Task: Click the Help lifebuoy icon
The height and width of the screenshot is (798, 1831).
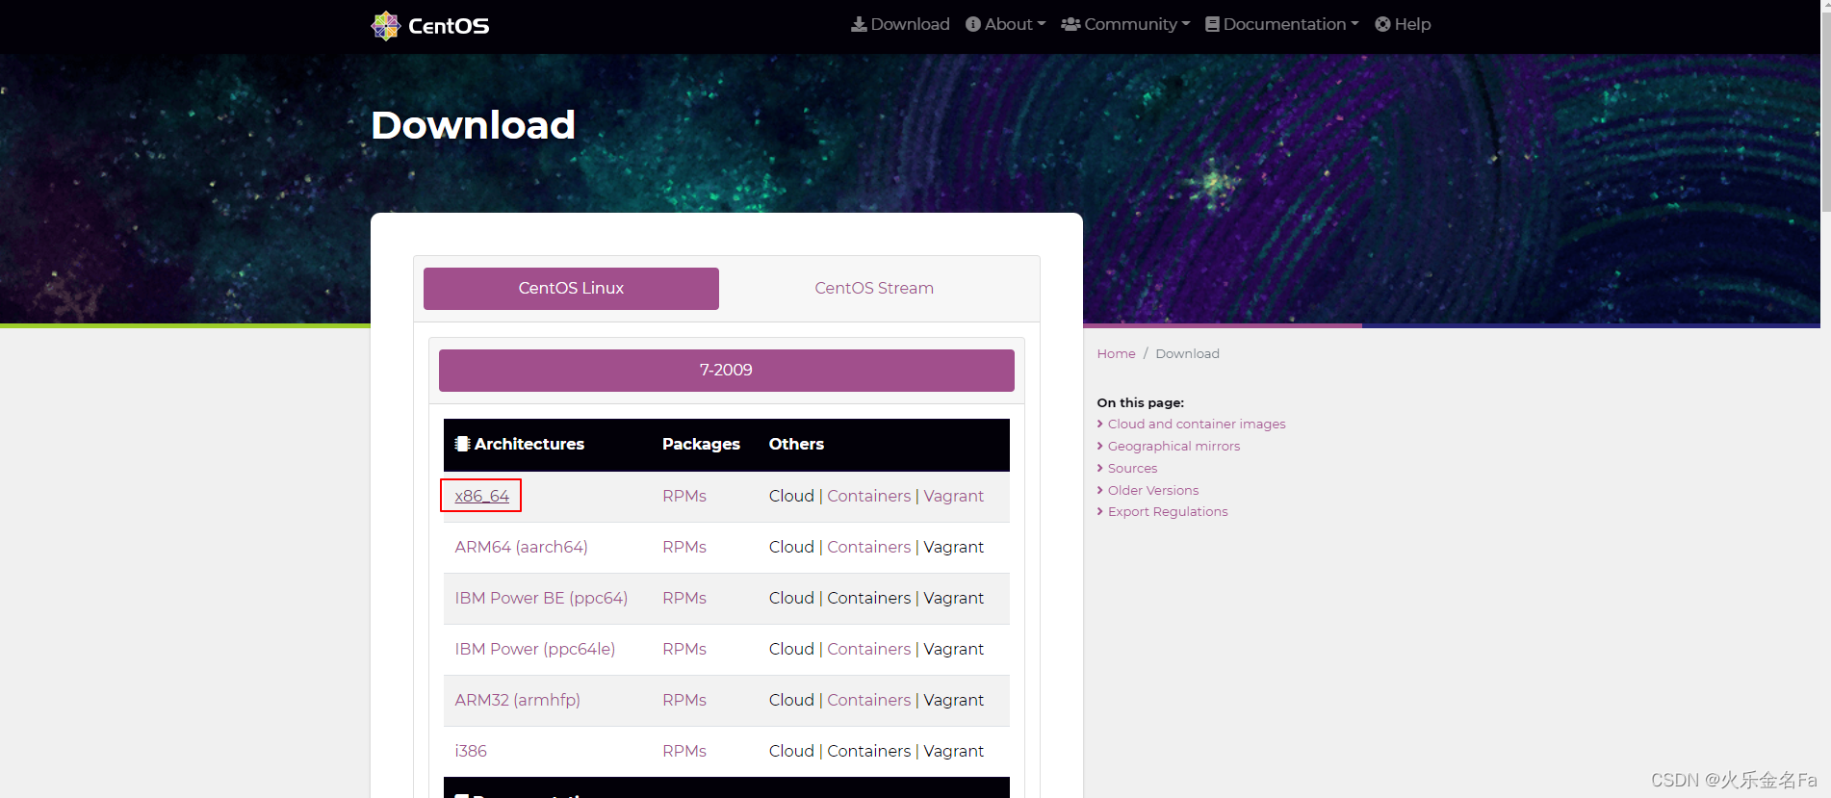Action: tap(1382, 24)
